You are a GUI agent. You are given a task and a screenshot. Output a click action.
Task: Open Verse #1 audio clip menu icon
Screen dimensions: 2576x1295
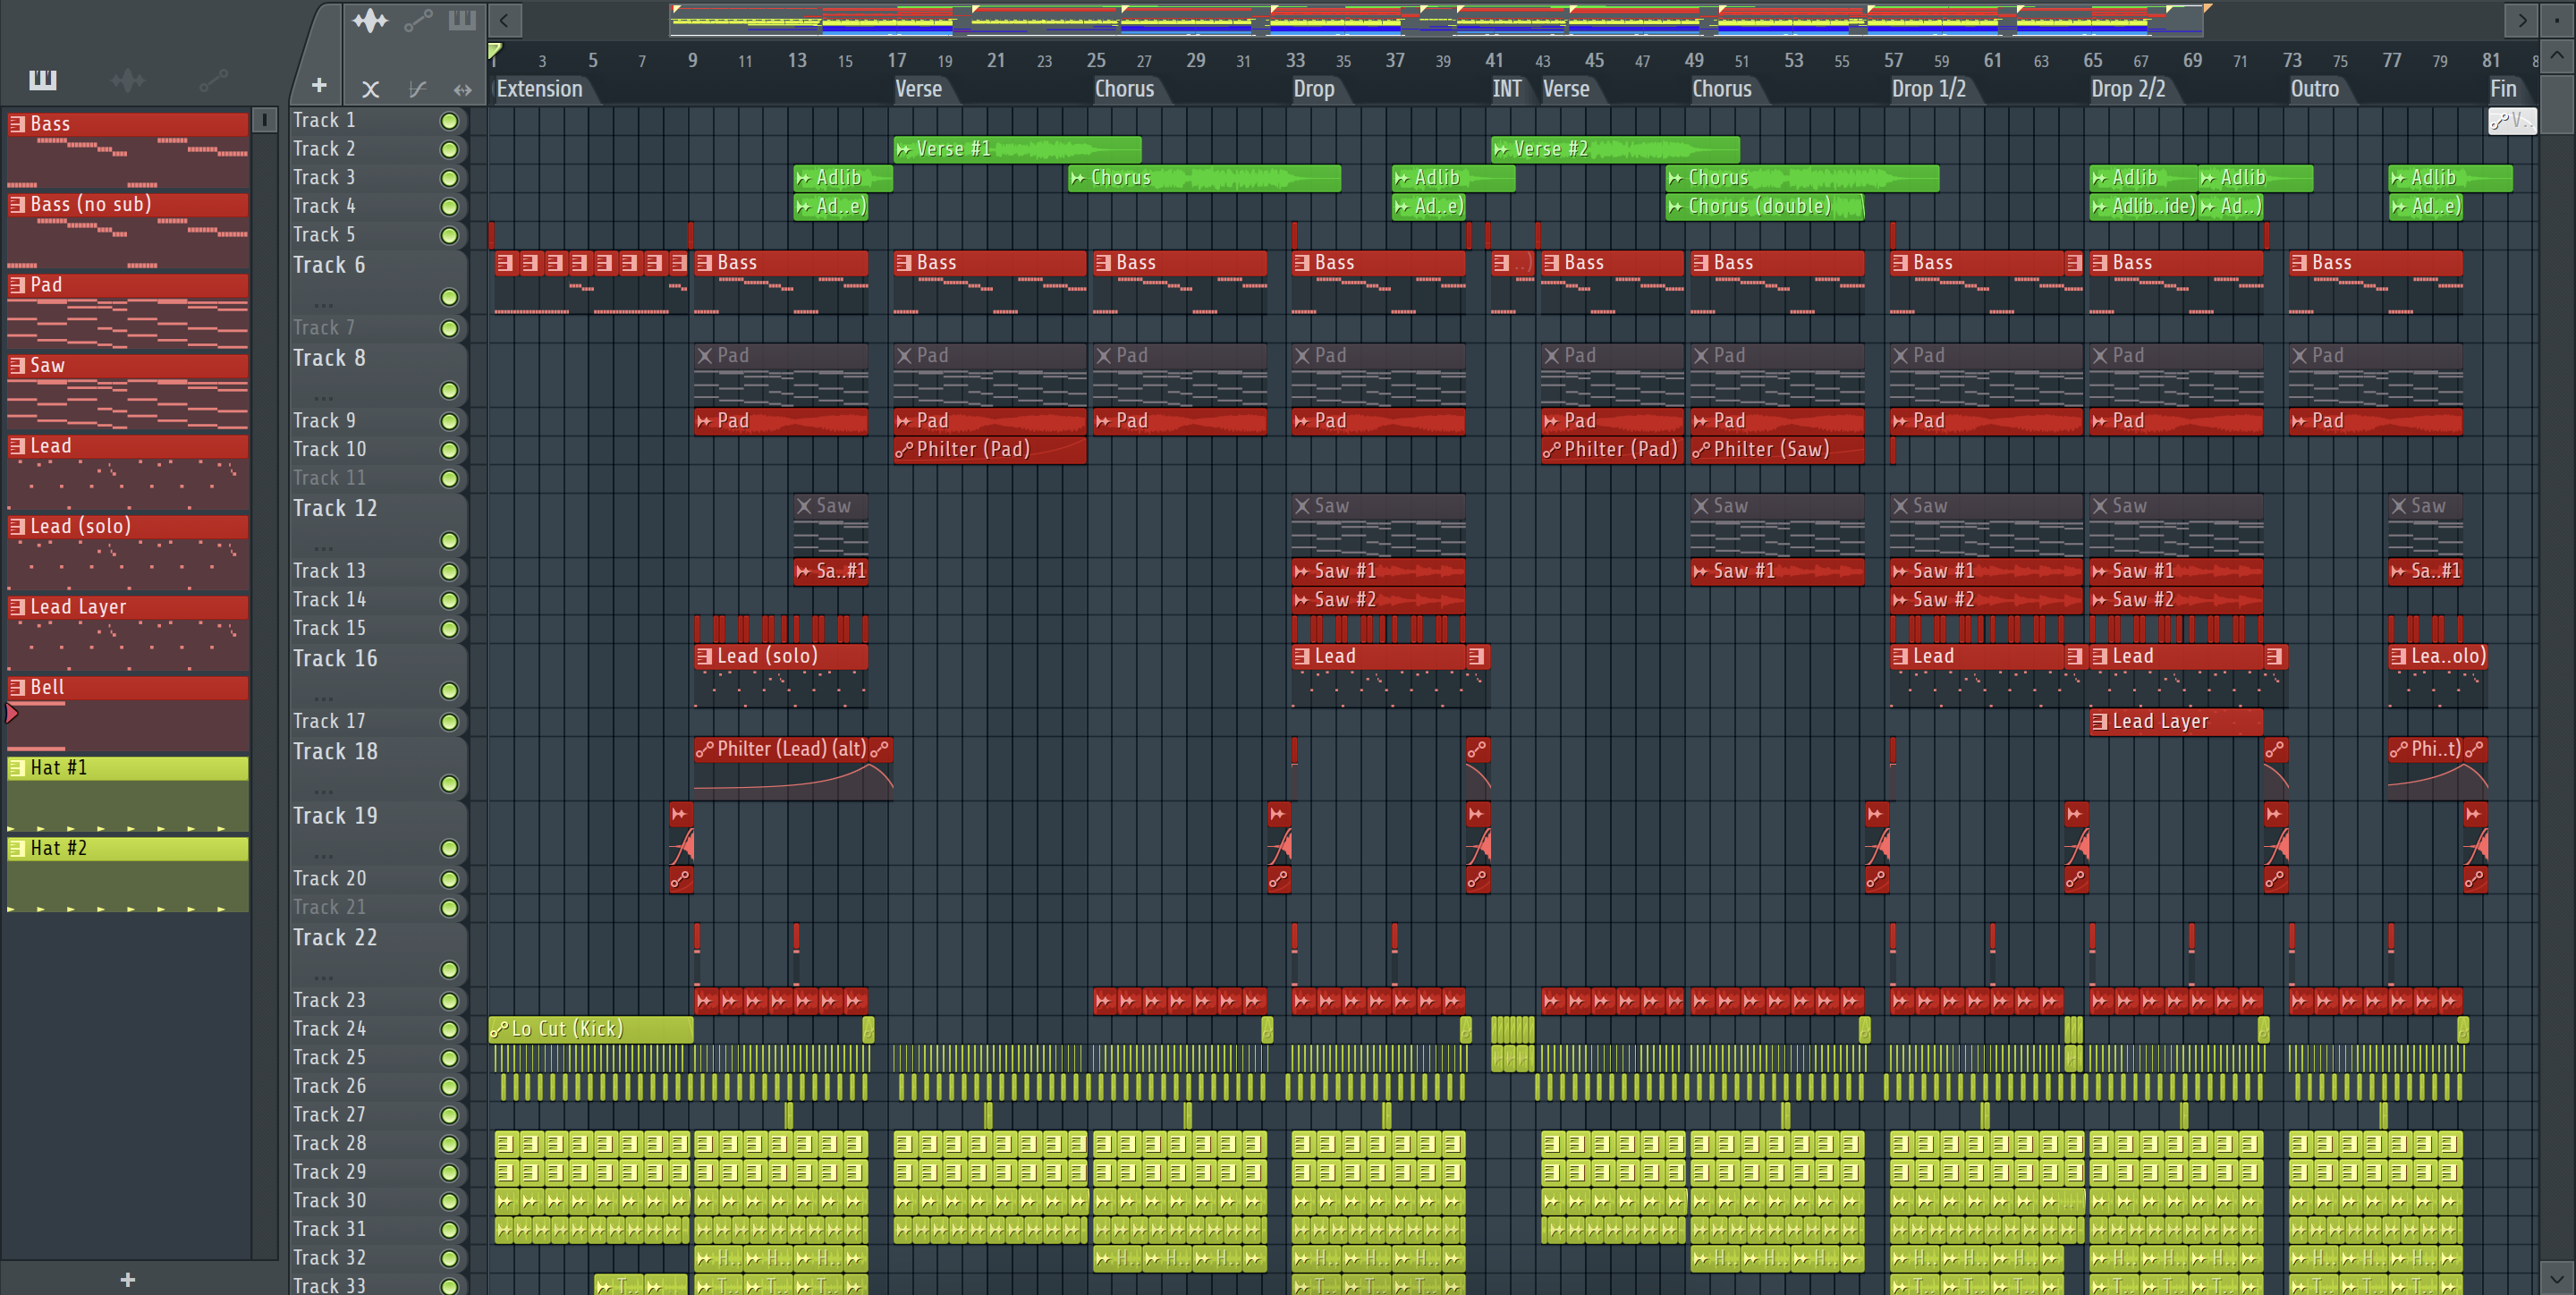click(904, 149)
